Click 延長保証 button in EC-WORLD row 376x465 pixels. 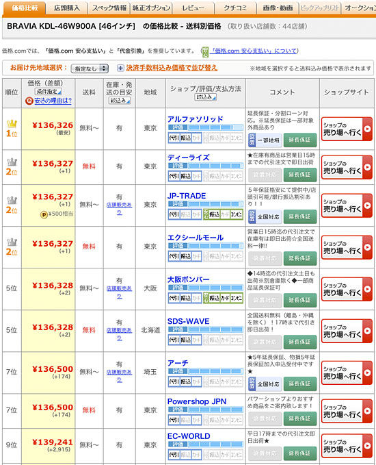pyautogui.click(x=300, y=453)
